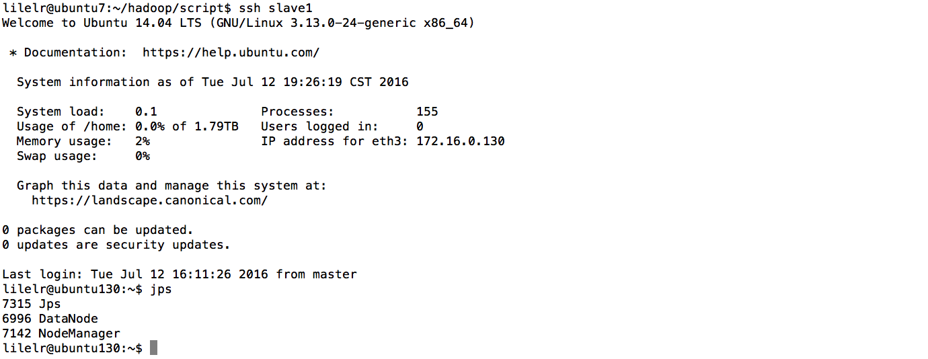
Task: Click the 'System information as of' timestamp line
Action: 212,82
